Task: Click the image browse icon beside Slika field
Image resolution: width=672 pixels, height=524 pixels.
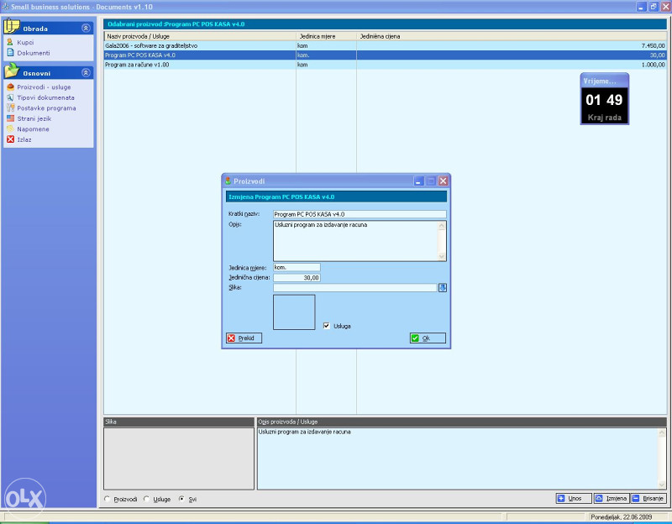Action: click(443, 288)
